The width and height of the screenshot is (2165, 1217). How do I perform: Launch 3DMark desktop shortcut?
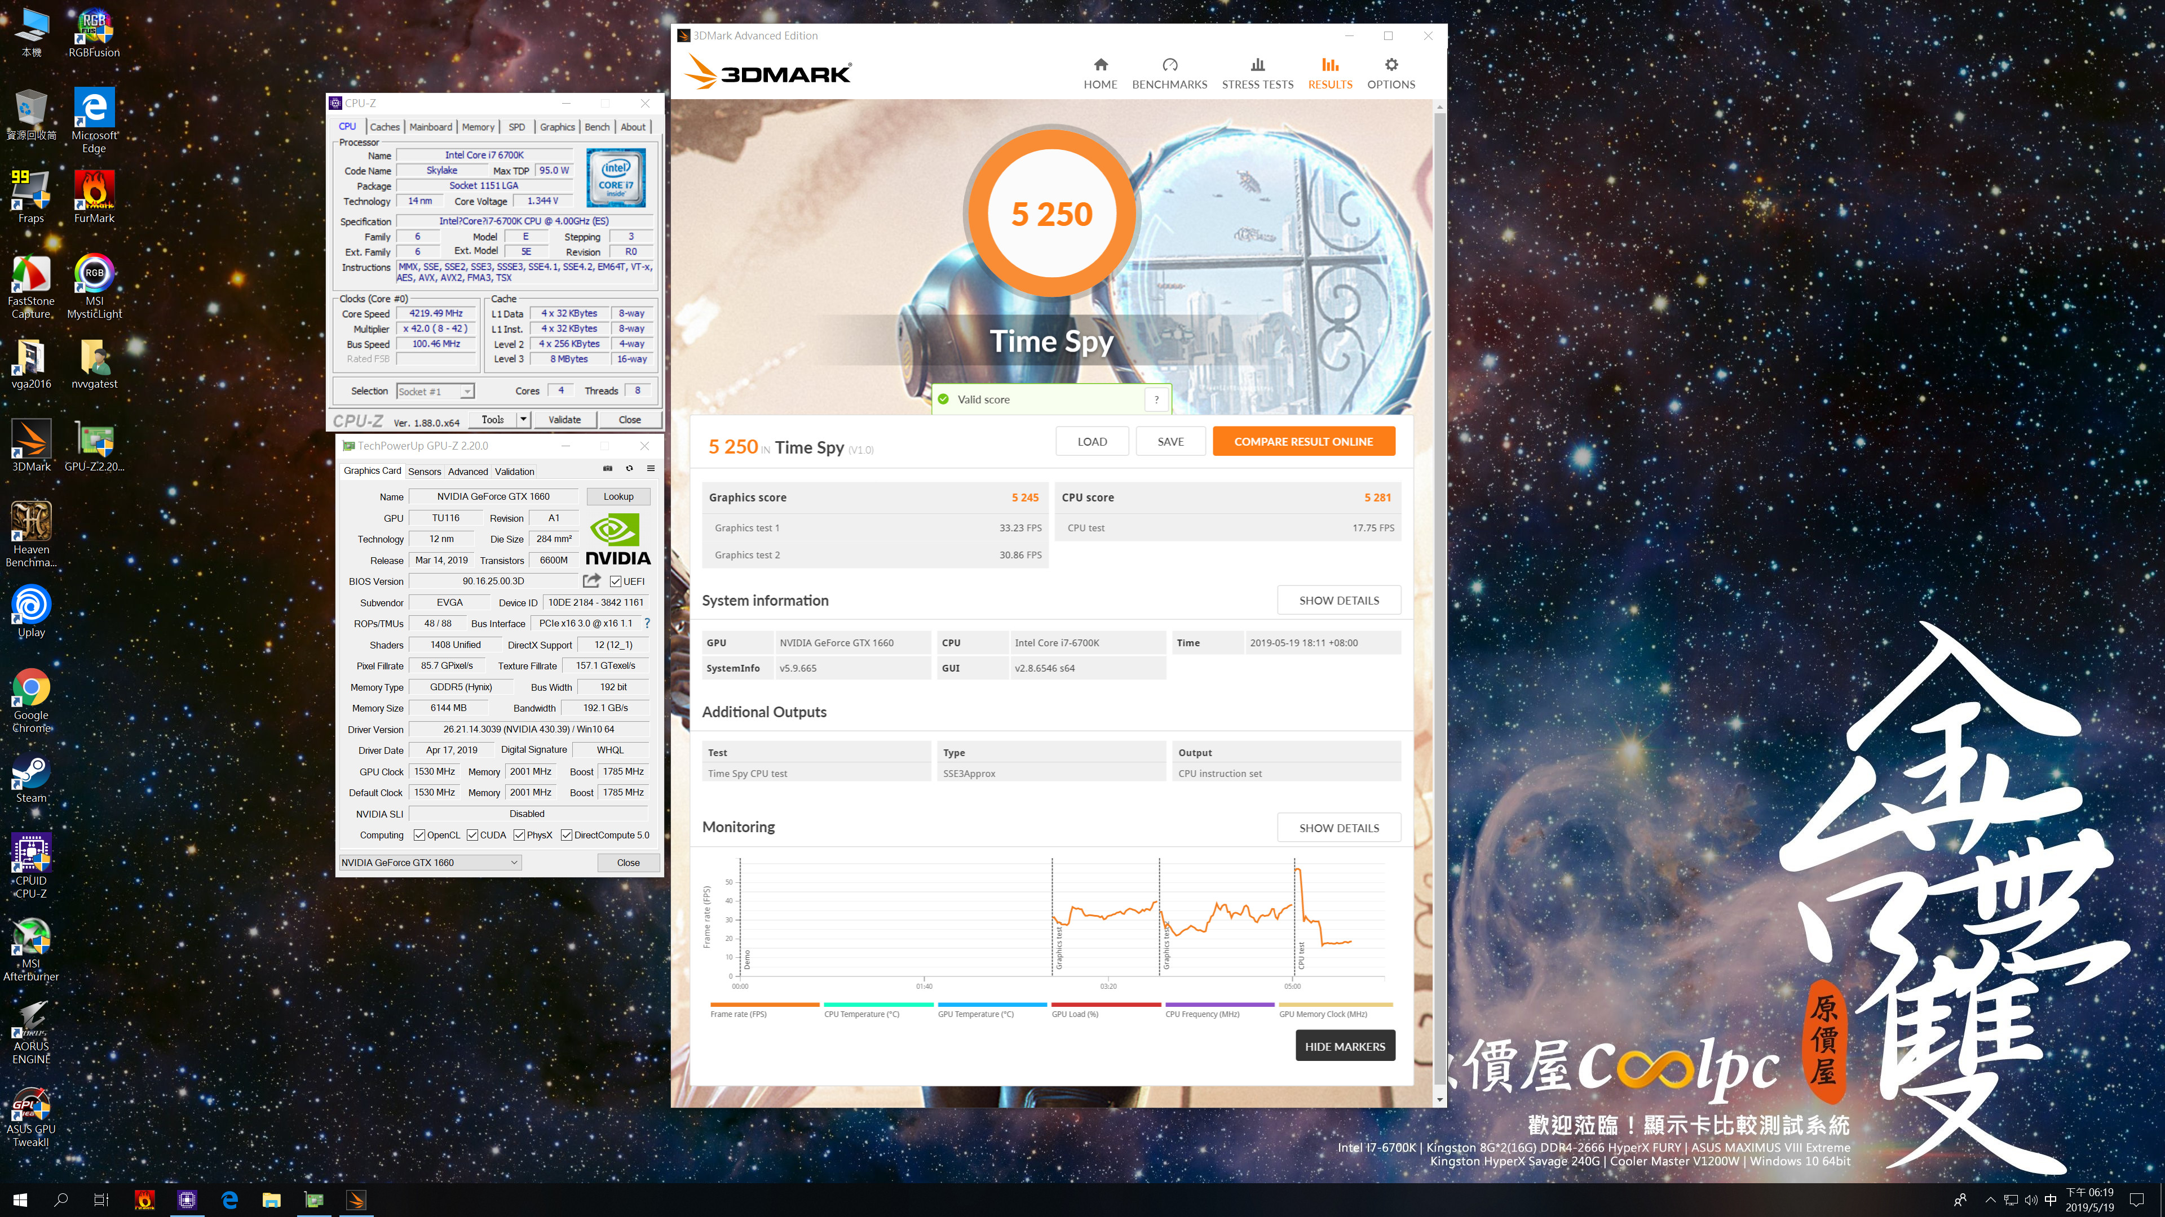[31, 446]
